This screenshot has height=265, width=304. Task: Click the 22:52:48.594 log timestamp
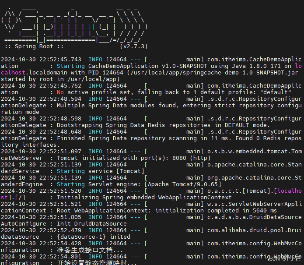click(60, 99)
